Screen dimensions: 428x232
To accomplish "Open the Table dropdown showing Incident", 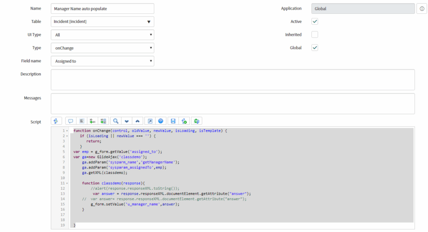I will click(x=102, y=22).
